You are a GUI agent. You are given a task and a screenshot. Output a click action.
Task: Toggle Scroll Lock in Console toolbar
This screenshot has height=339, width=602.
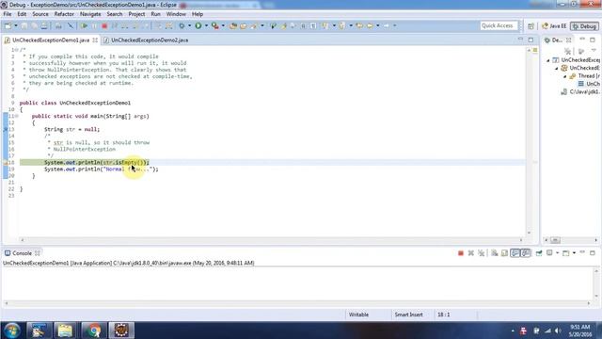coord(504,253)
